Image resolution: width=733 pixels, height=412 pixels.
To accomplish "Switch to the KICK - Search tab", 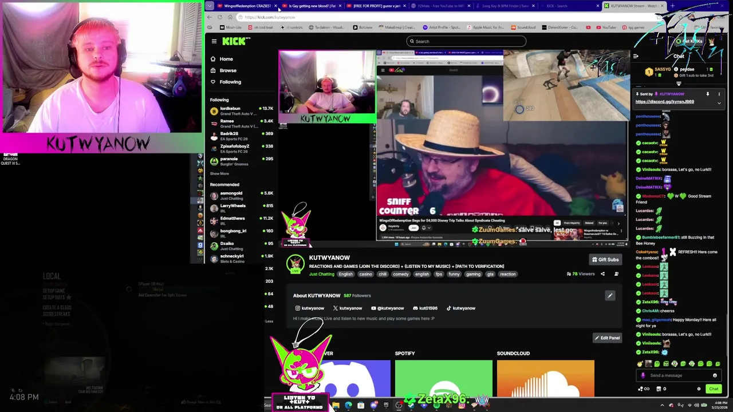I will 569,6.
